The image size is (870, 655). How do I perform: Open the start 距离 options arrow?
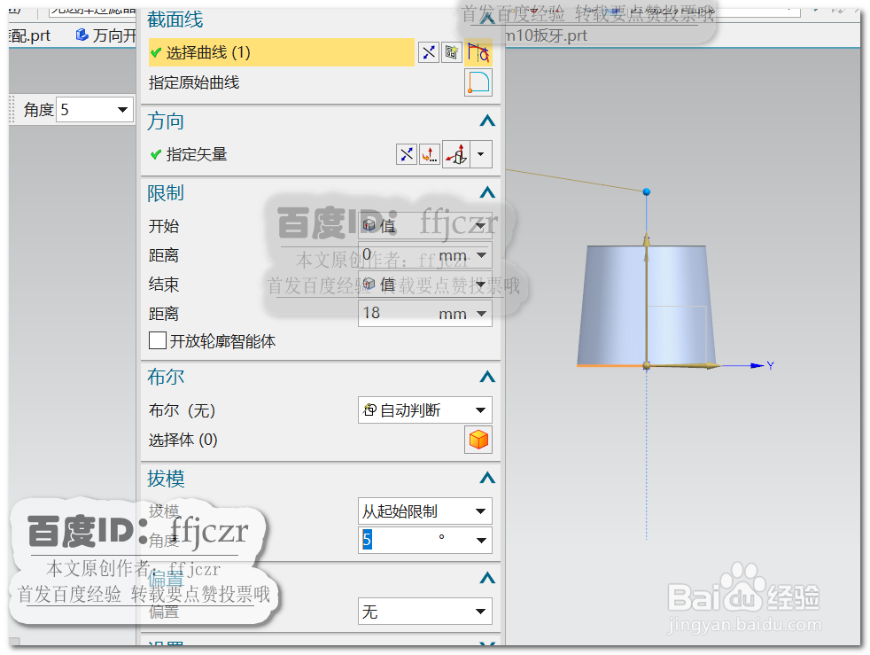pos(481,255)
